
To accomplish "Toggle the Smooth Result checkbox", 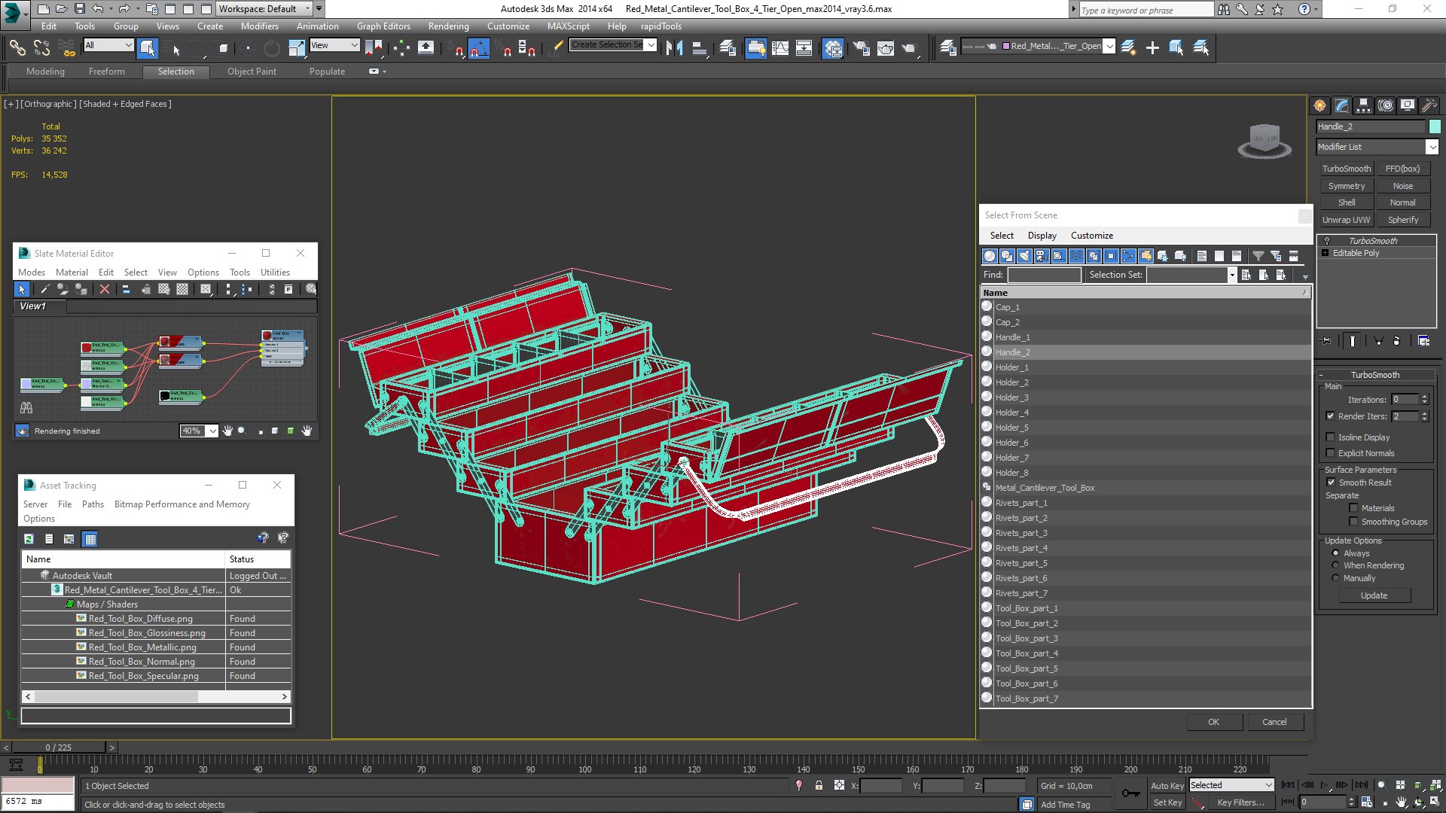I will point(1331,483).
